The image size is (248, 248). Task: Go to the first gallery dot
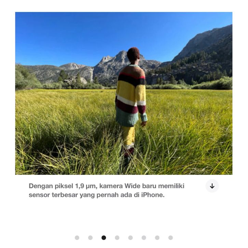click(77, 237)
